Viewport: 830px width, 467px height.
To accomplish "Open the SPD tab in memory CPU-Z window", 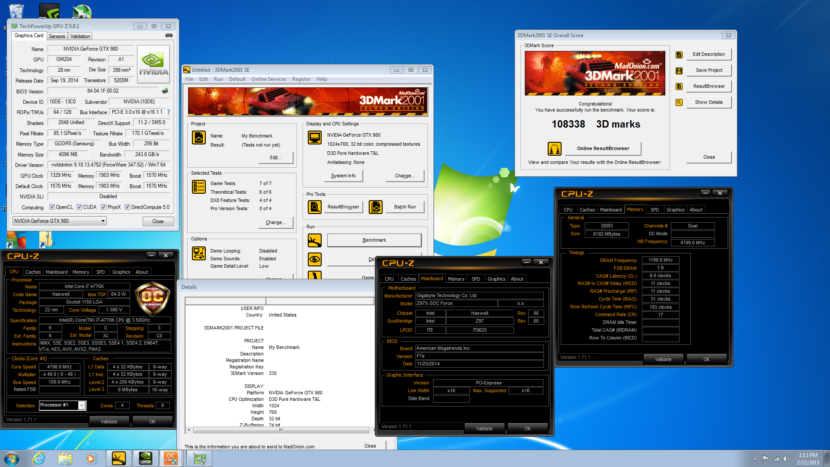I will [655, 210].
